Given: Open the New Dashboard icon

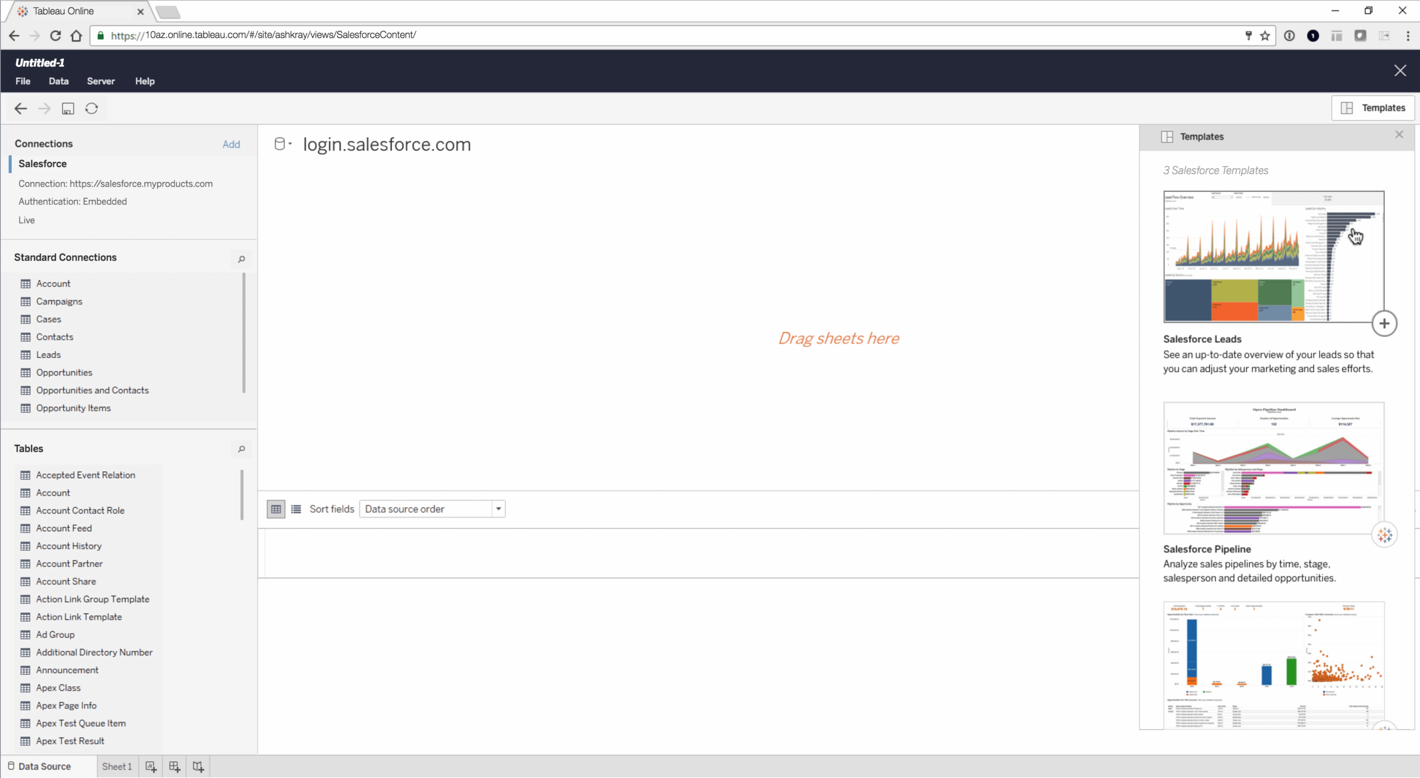Looking at the screenshot, I should (174, 766).
